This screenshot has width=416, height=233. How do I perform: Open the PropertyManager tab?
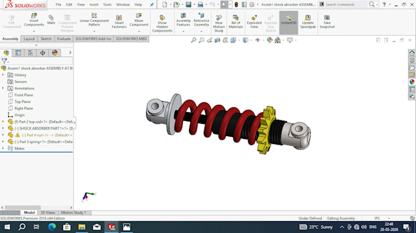18,53
